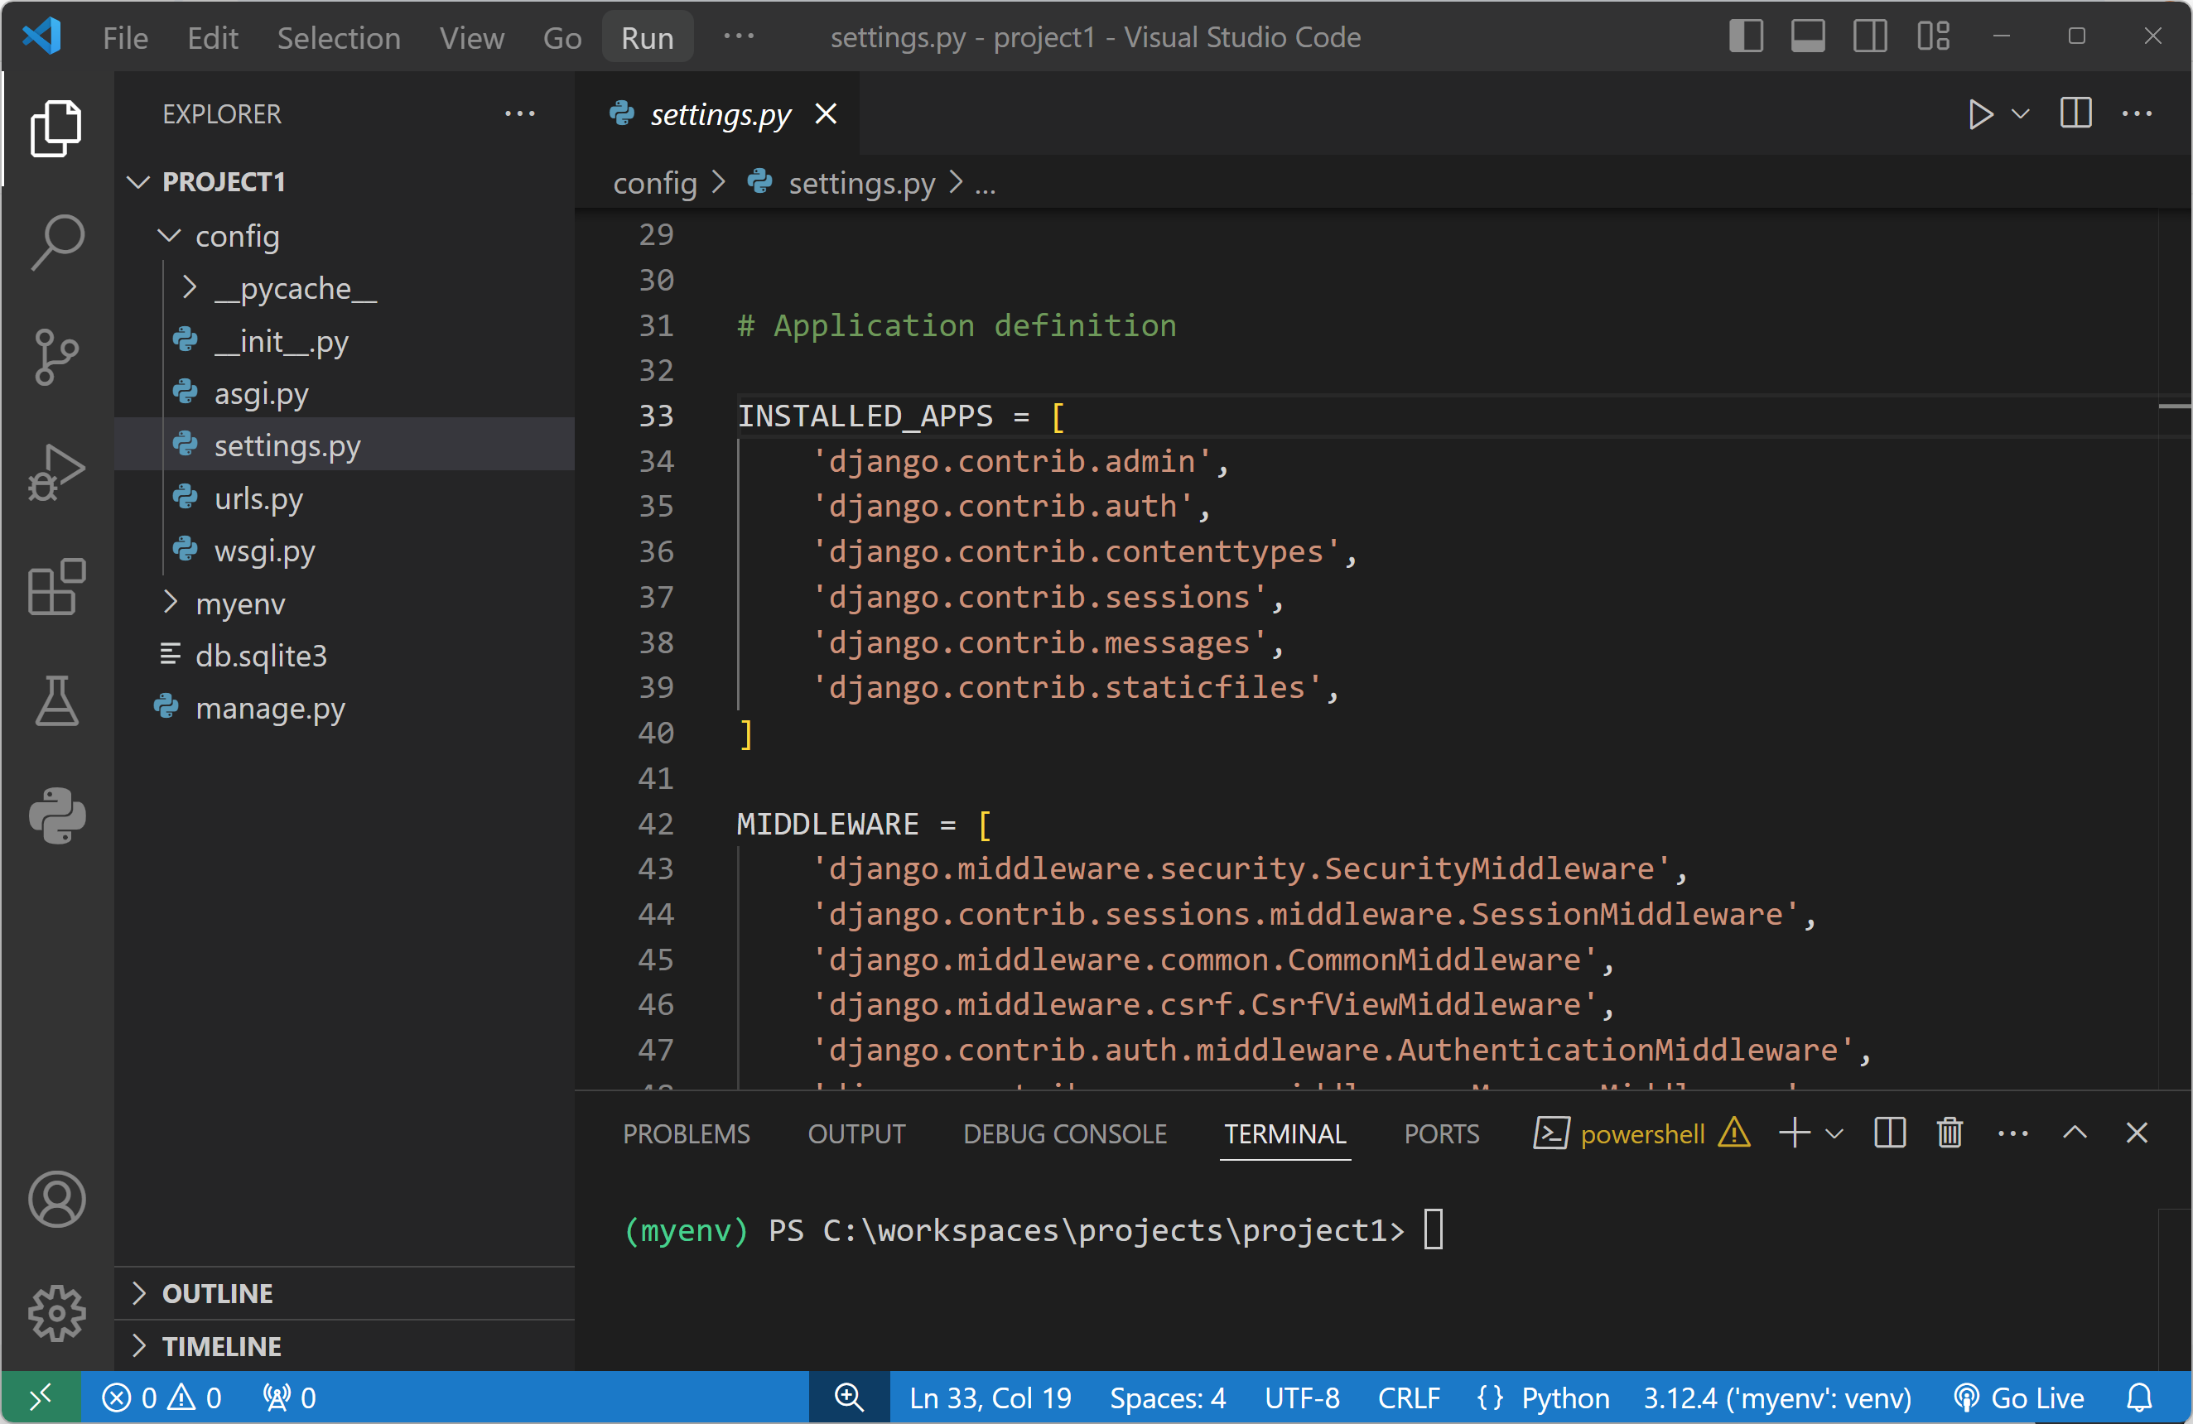
Task: Click the Python interpreter 3.12.4 status item
Action: [x=1776, y=1398]
